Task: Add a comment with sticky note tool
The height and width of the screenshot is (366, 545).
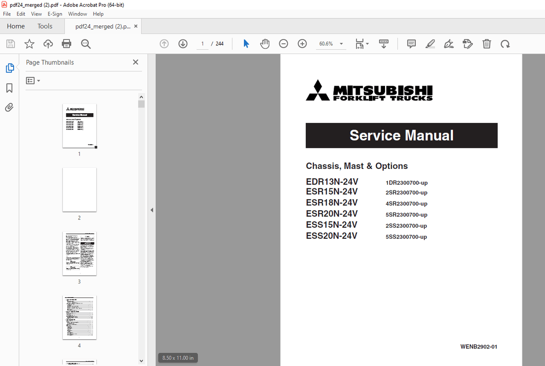Action: 411,44
